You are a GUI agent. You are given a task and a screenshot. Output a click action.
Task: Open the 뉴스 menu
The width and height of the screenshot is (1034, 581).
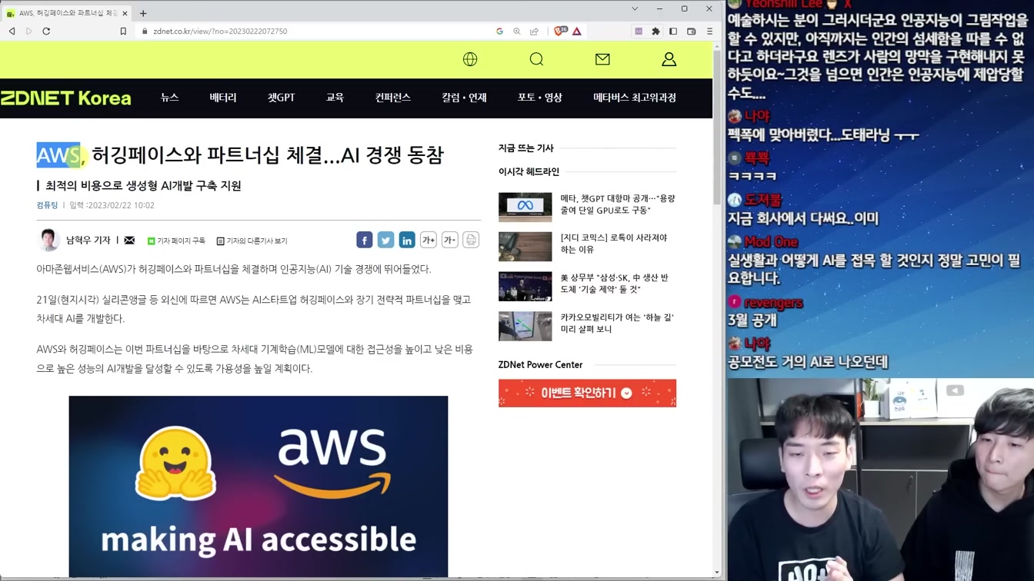coord(169,98)
